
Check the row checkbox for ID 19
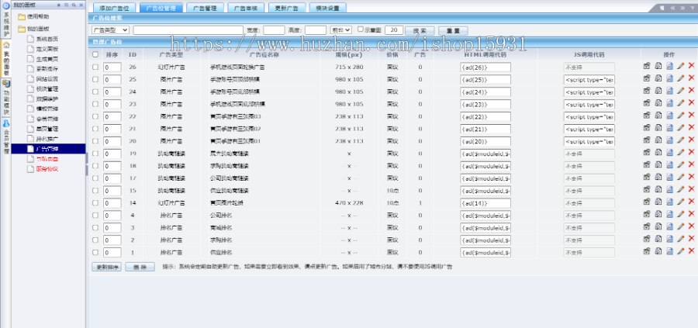(95, 154)
